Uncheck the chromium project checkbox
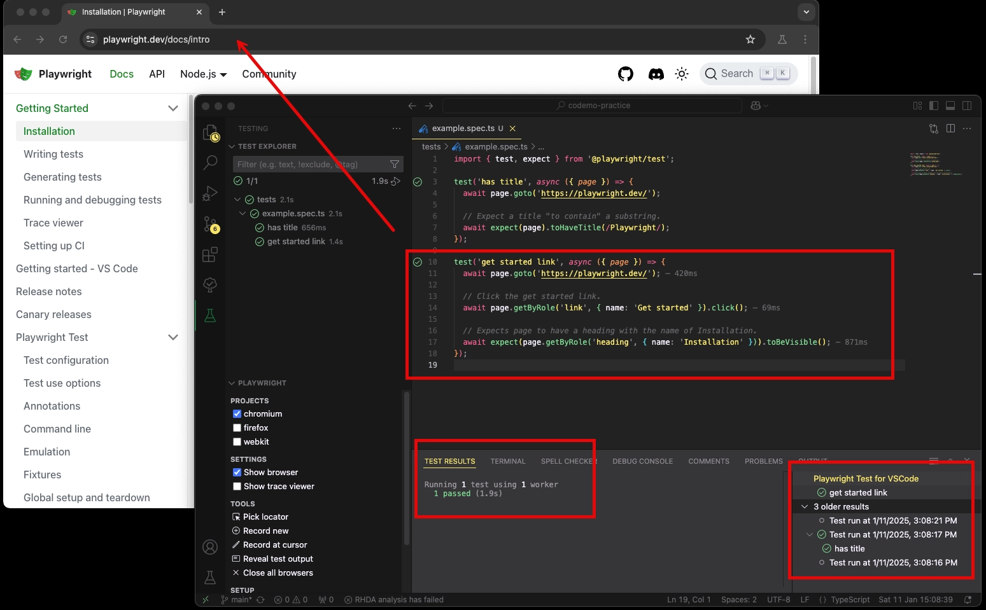The image size is (986, 610). [237, 413]
